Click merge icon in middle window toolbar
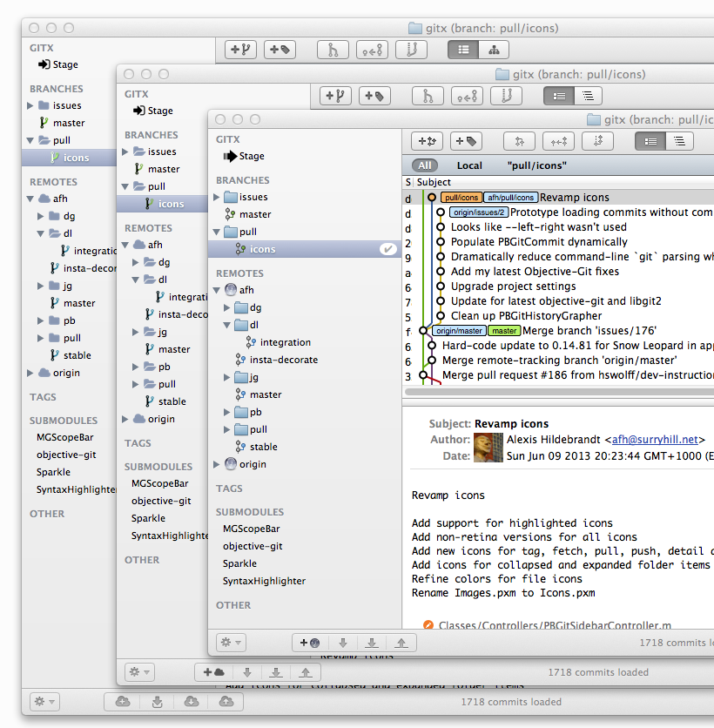Viewport: 714px width, 728px height. [x=428, y=96]
